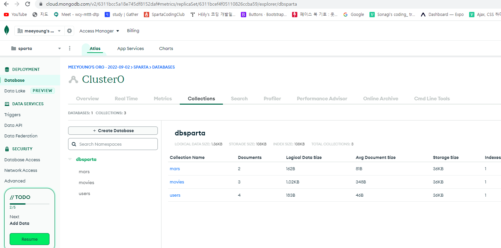Open Google bookmark
This screenshot has width=501, height=248.
[x=353, y=15]
